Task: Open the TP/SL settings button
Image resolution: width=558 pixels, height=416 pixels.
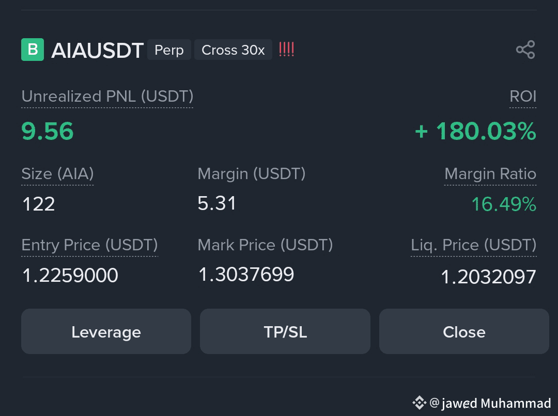Action: tap(285, 331)
